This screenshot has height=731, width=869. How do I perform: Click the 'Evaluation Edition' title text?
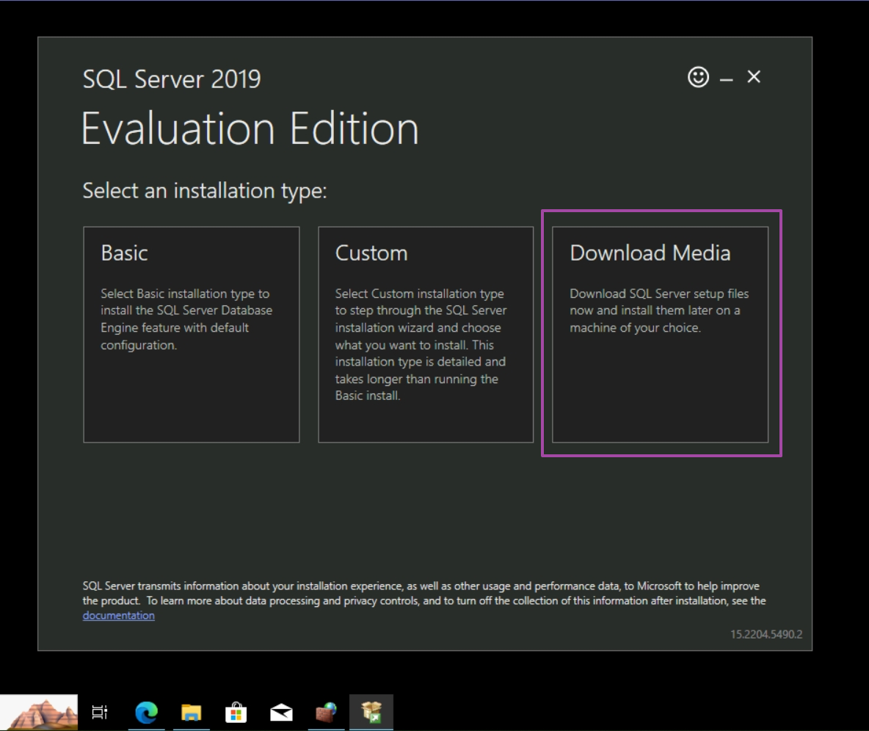(x=250, y=128)
